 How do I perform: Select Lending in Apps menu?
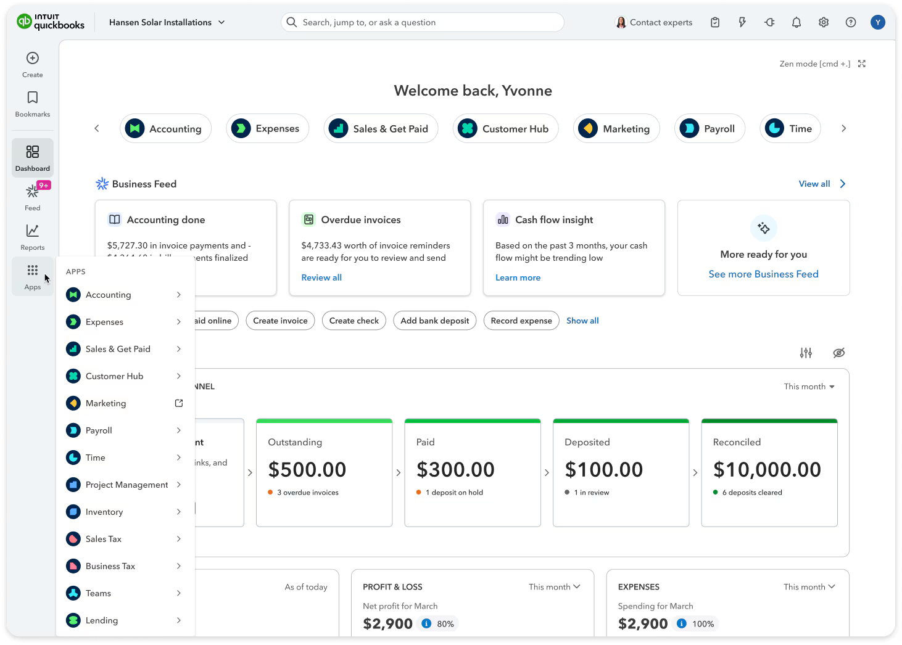click(x=125, y=620)
